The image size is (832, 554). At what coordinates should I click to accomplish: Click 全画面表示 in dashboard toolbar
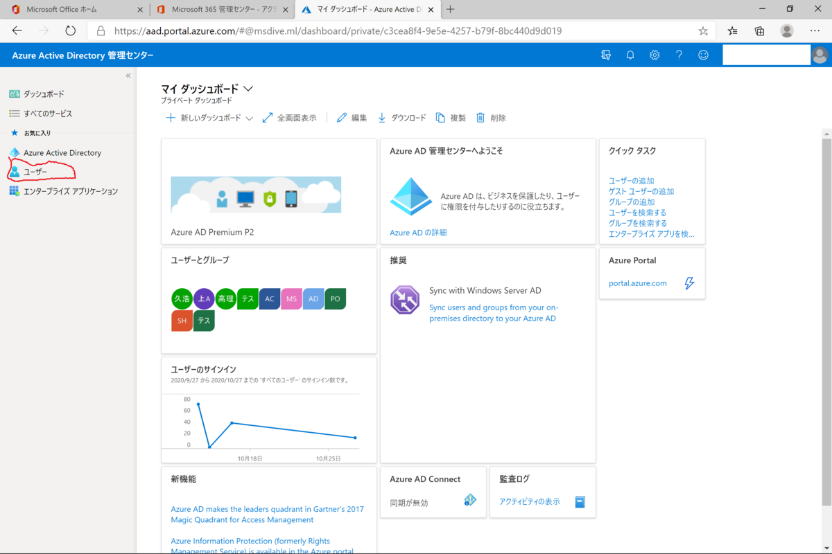click(289, 118)
